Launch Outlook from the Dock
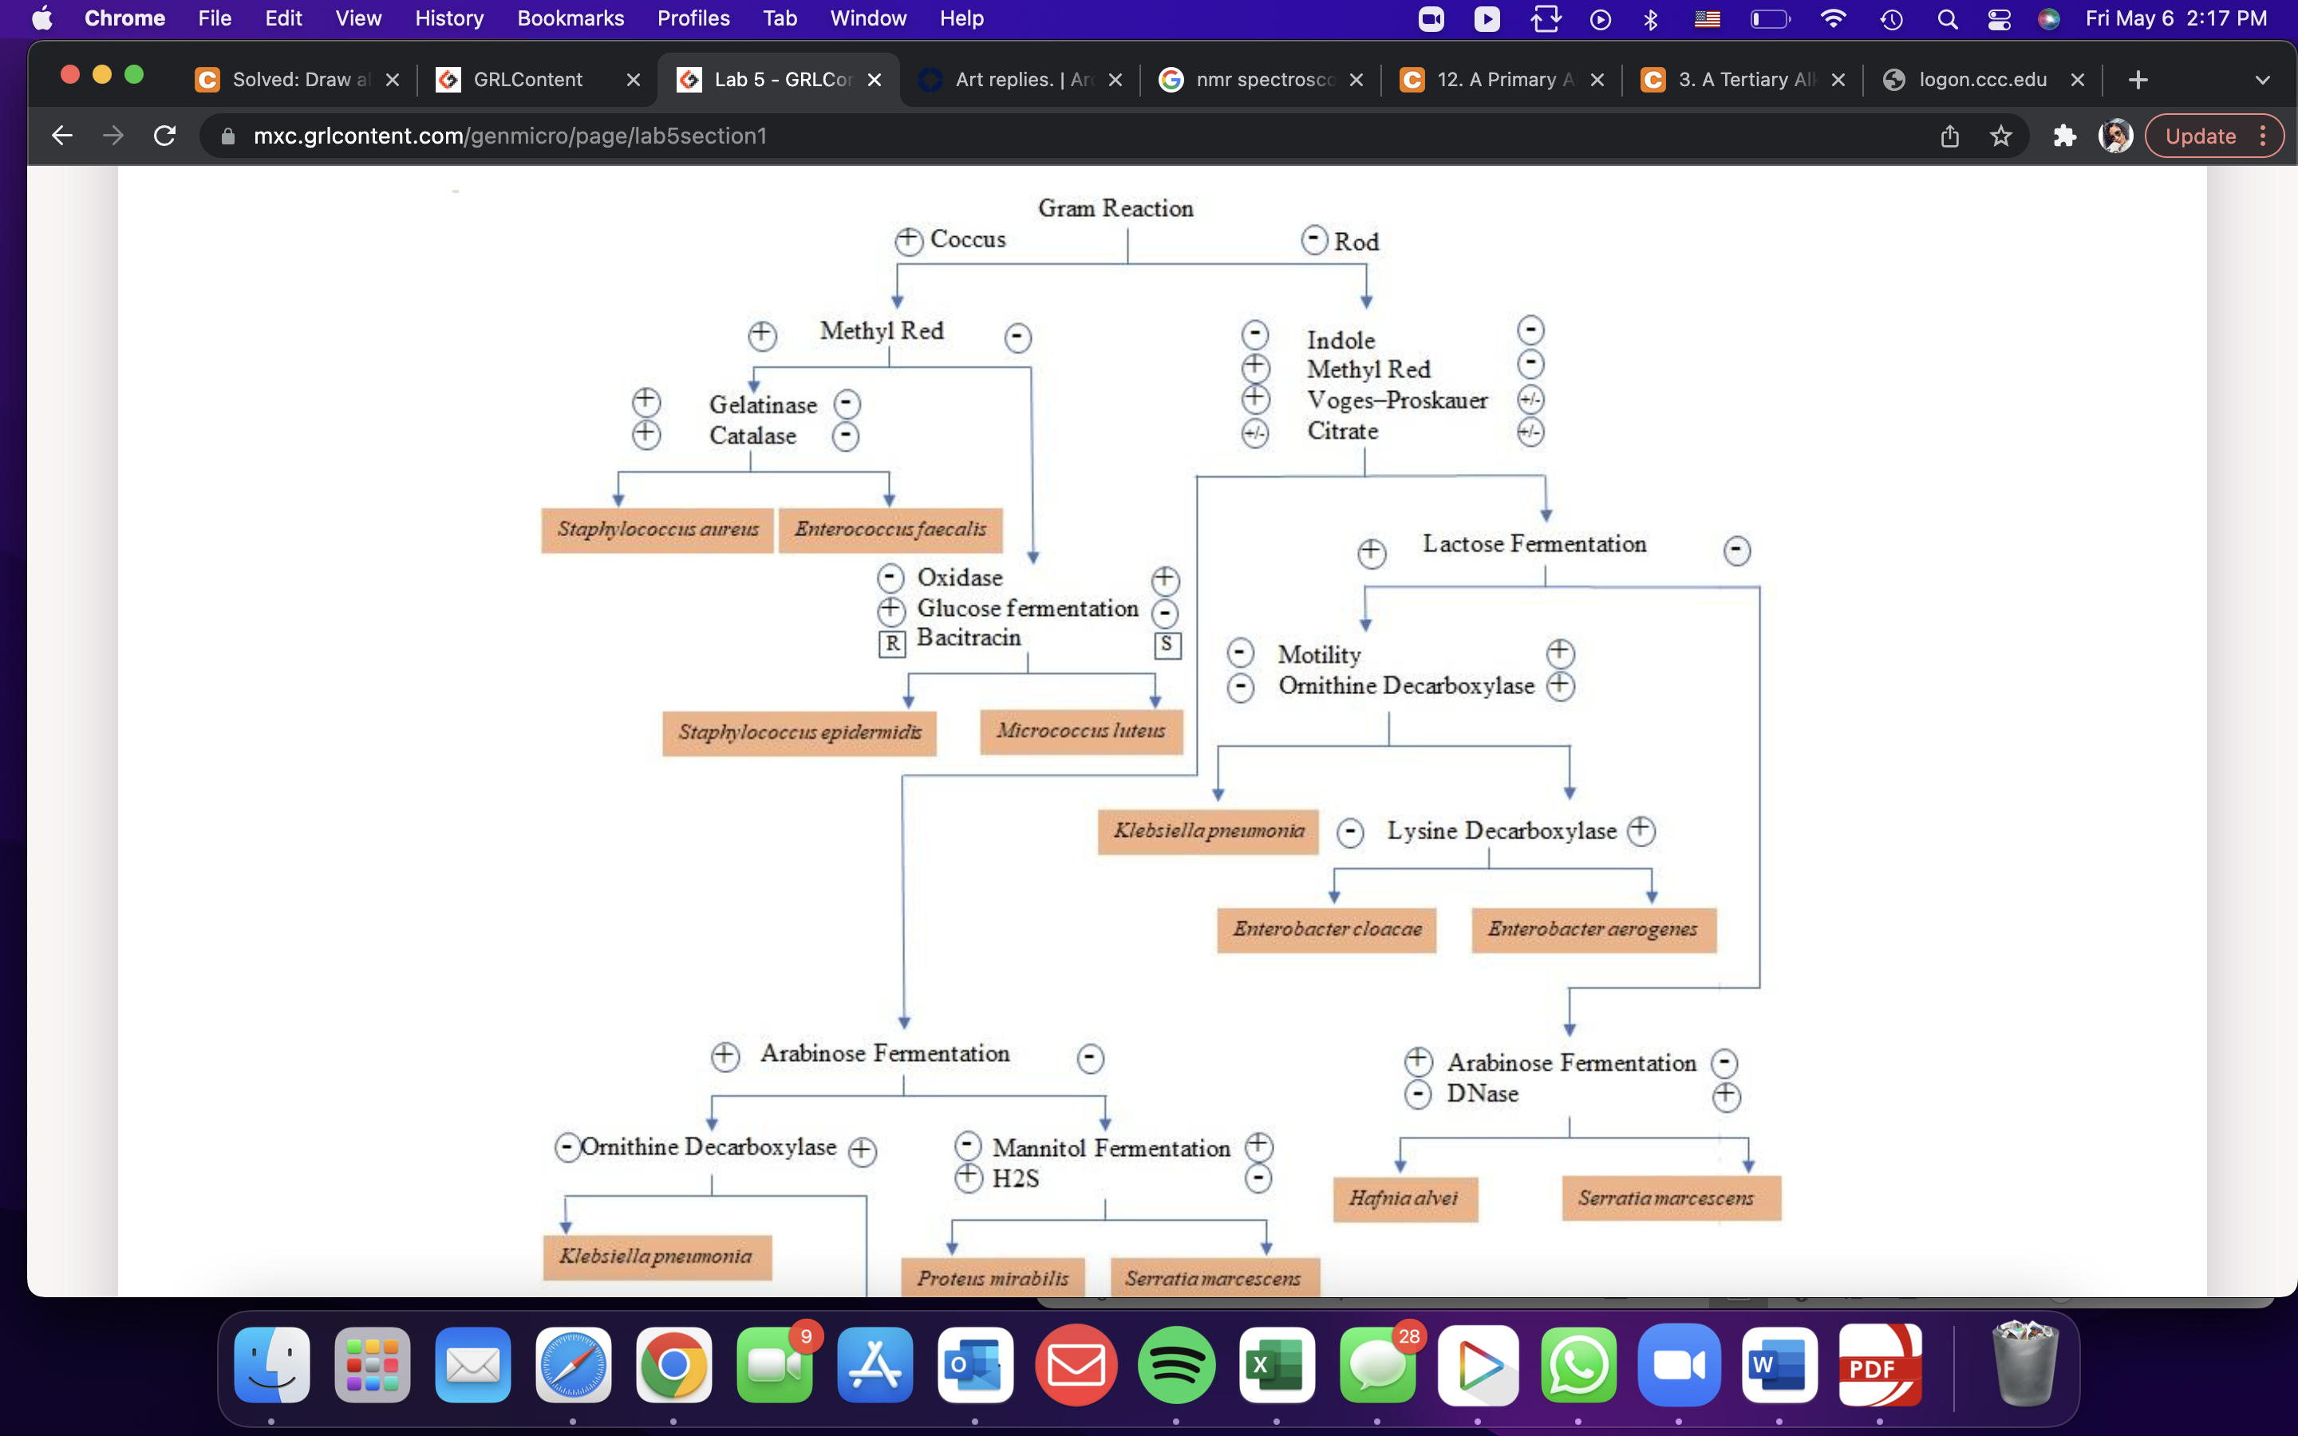Viewport: 2298px width, 1436px height. coord(975,1365)
